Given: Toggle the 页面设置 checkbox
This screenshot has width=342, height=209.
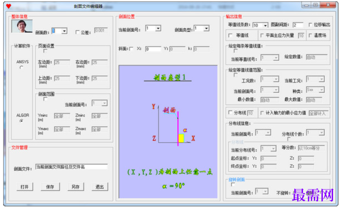Looking at the screenshot, I should click(x=45, y=51).
